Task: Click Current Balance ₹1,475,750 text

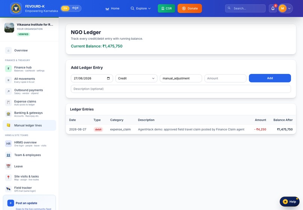Action: point(97,46)
